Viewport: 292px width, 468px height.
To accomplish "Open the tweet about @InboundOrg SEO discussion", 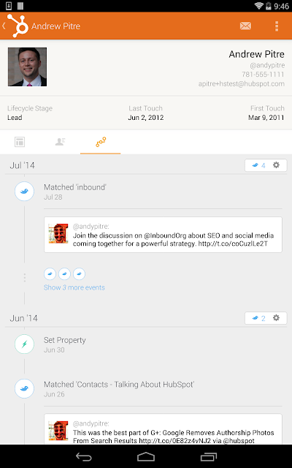I will point(163,235).
